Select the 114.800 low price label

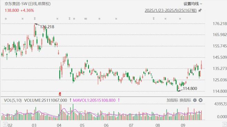coord(190,89)
